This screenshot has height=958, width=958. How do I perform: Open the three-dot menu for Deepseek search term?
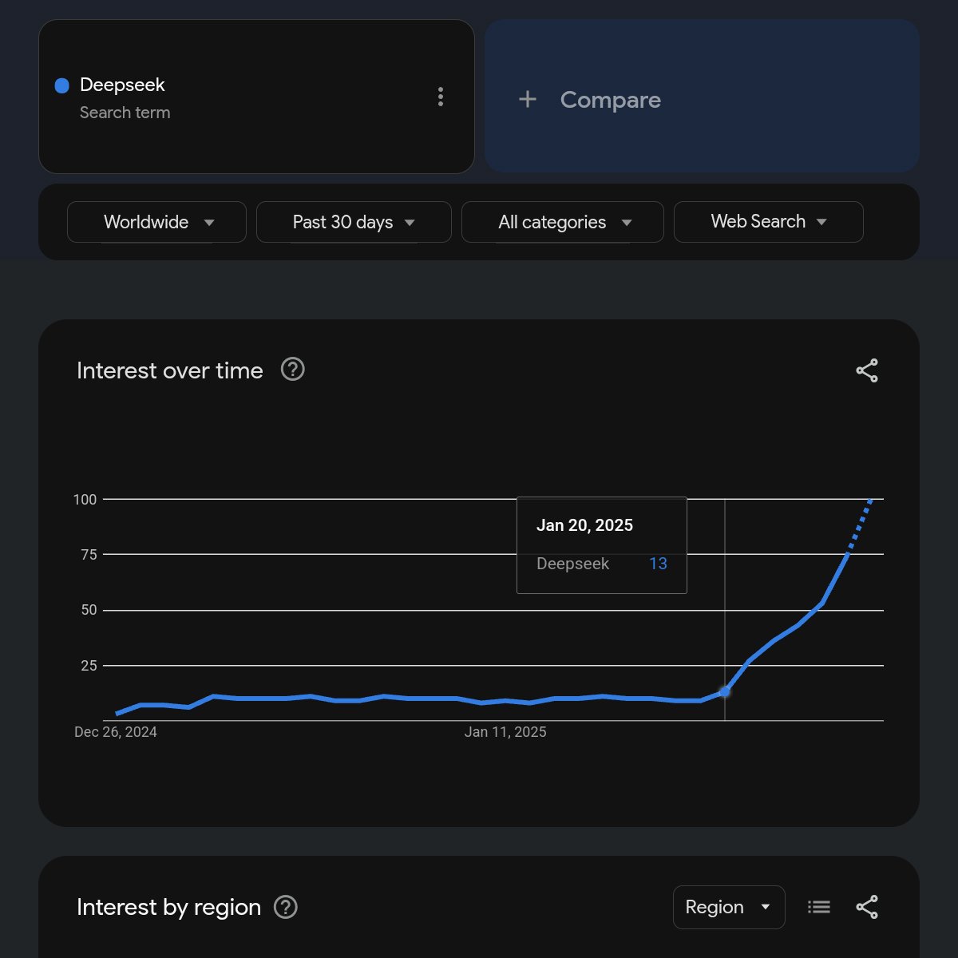click(x=440, y=97)
